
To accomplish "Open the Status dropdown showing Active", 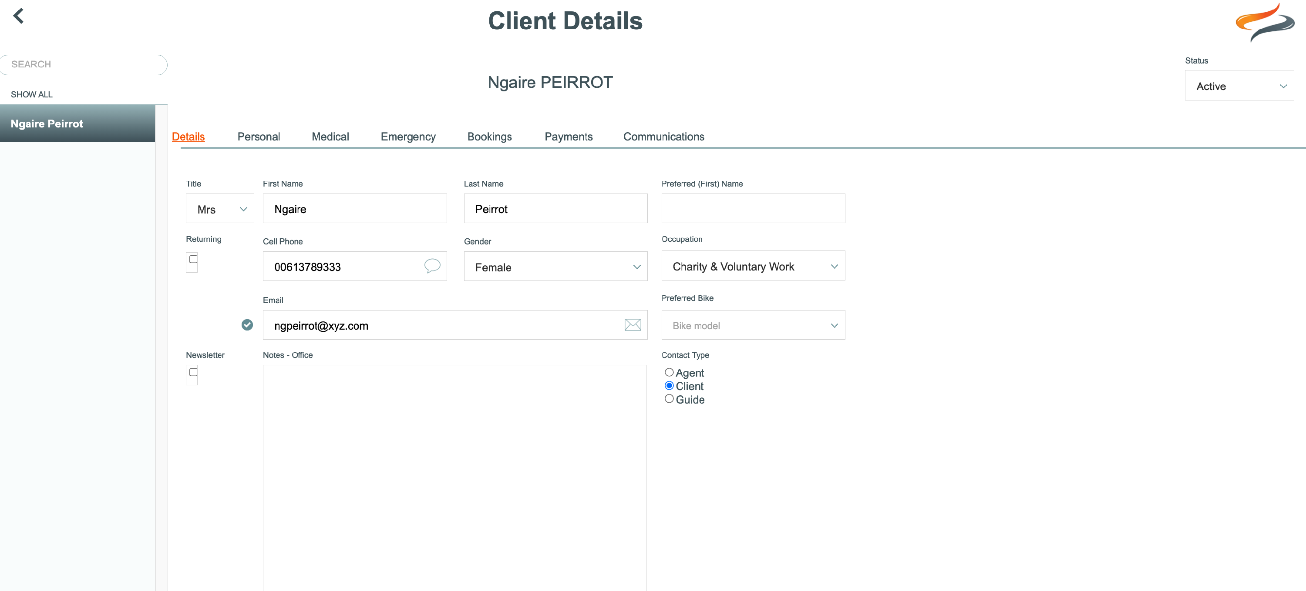I will click(x=1239, y=86).
